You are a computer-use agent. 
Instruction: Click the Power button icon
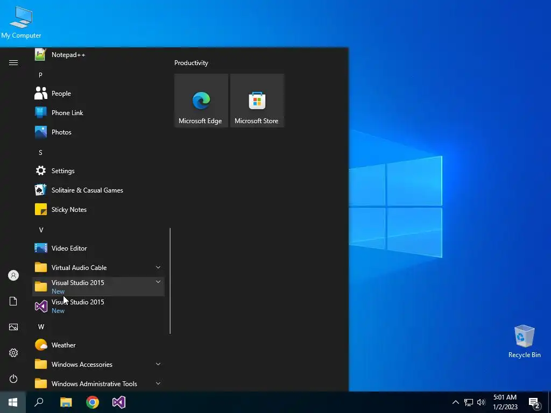click(13, 379)
